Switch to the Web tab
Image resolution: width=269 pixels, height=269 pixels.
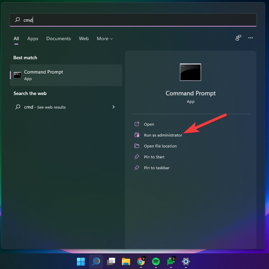[x=84, y=38]
